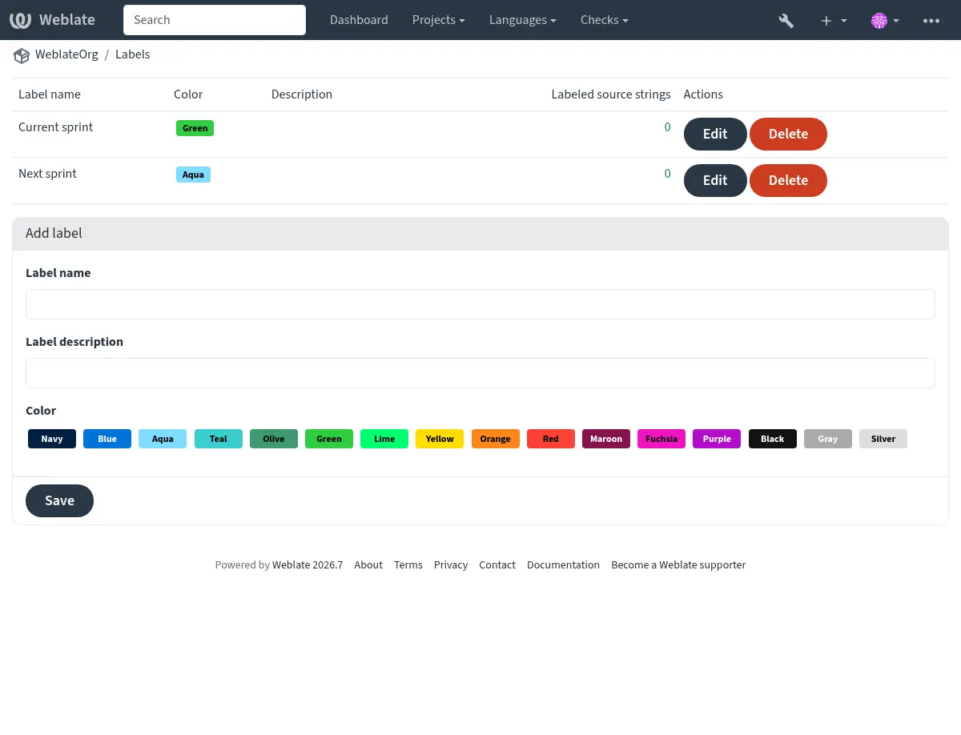Viewport: 961px width, 735px height.
Task: Click the Add label panel heading
Action: tap(54, 233)
